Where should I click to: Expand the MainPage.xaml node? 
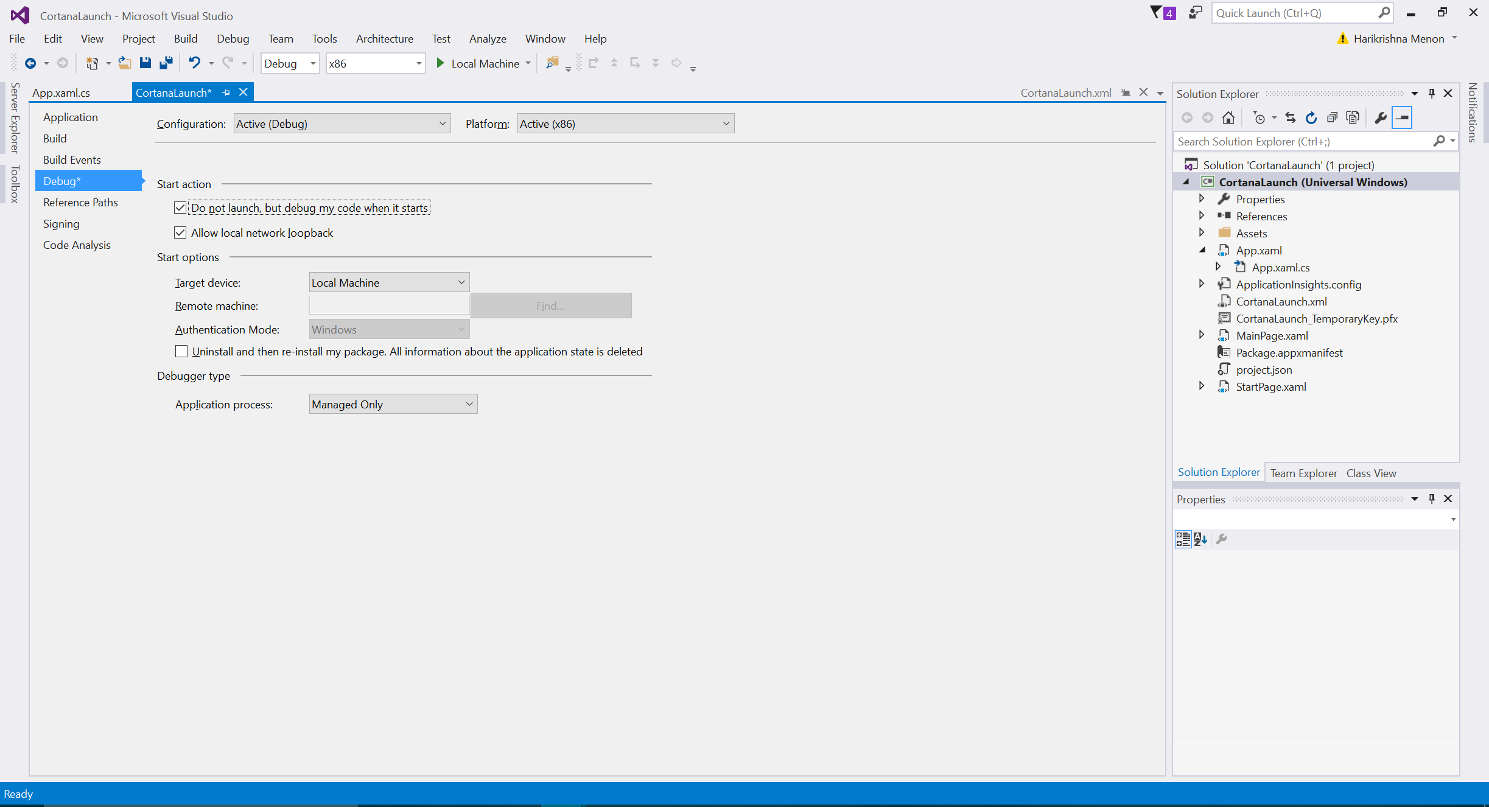pyautogui.click(x=1202, y=335)
